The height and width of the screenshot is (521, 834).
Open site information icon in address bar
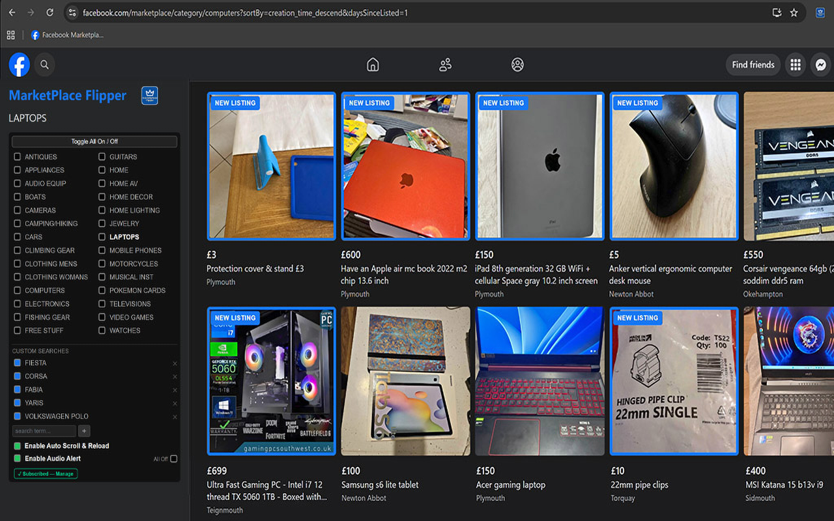click(x=72, y=12)
